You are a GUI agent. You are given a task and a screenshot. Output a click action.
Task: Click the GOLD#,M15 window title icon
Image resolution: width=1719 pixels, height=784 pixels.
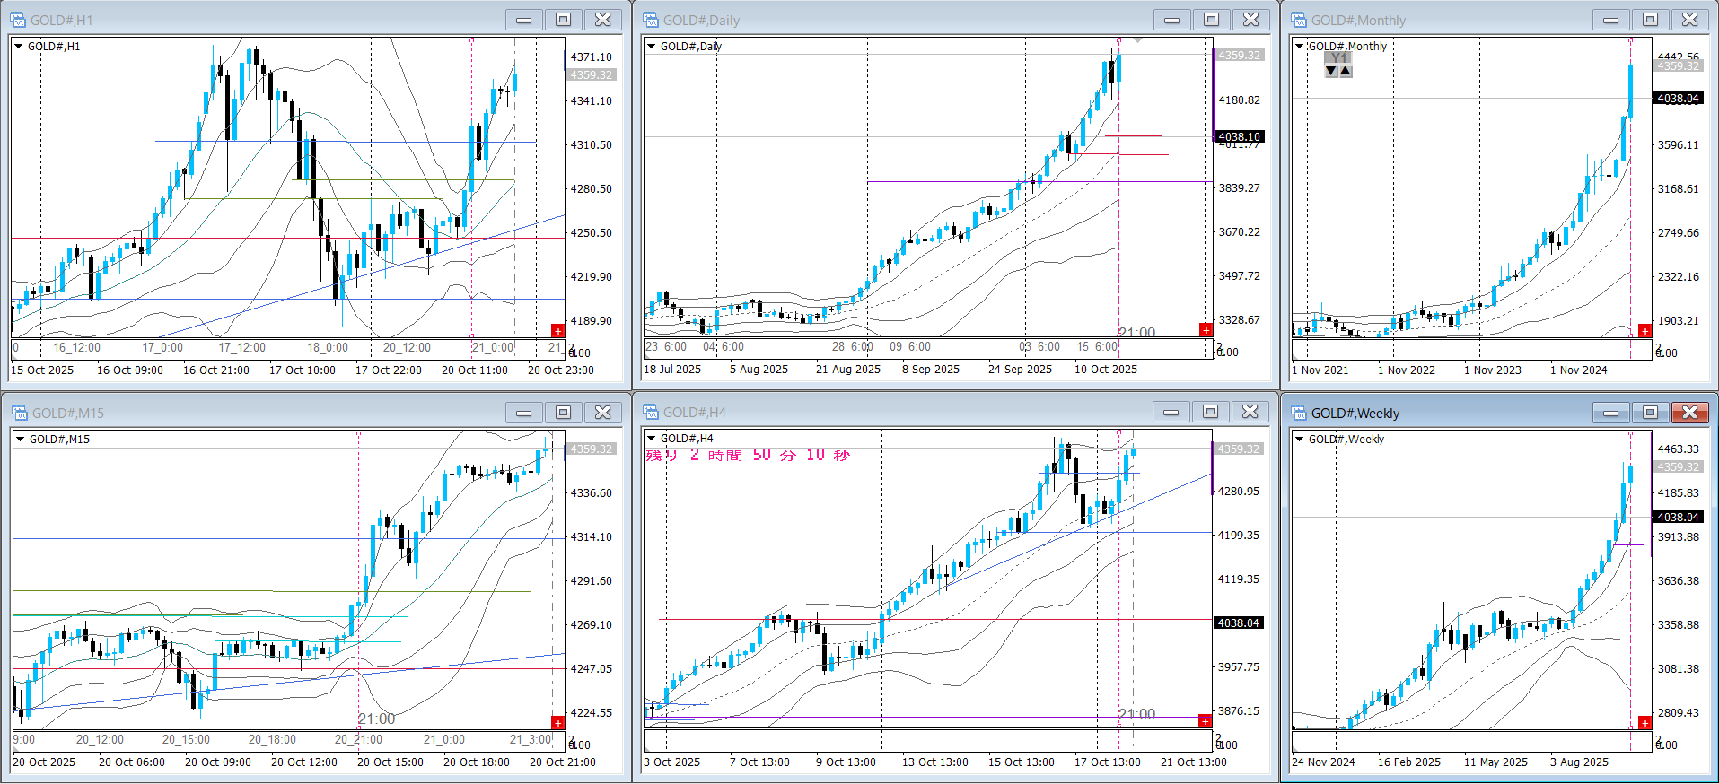20,413
